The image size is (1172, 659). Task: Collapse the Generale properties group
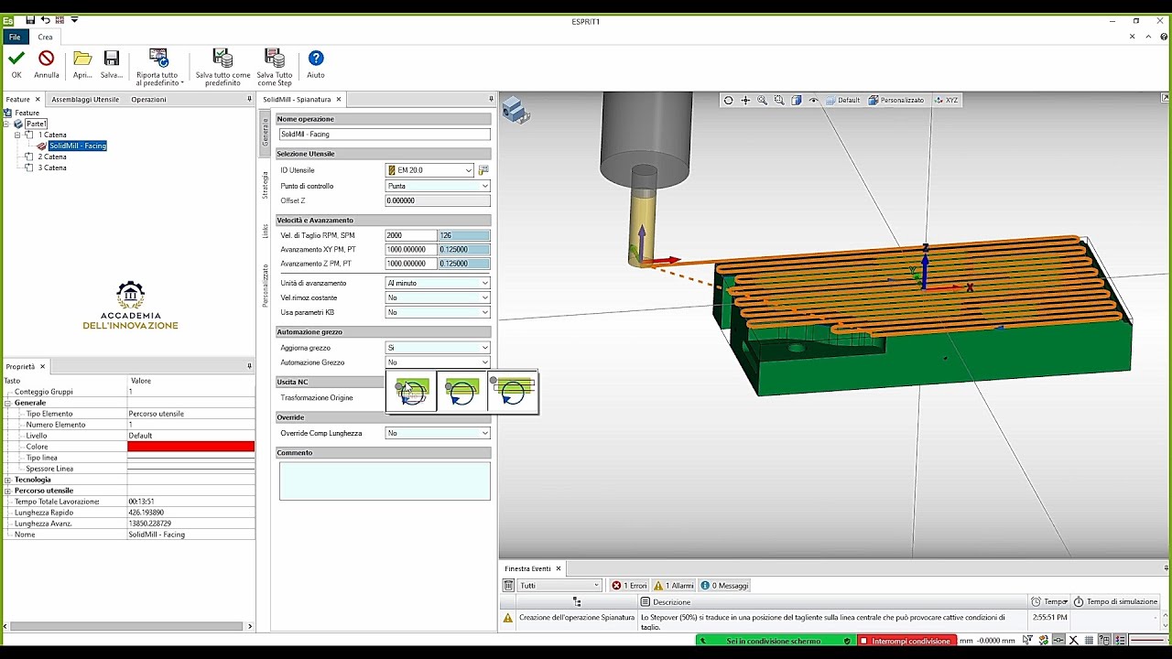click(7, 403)
